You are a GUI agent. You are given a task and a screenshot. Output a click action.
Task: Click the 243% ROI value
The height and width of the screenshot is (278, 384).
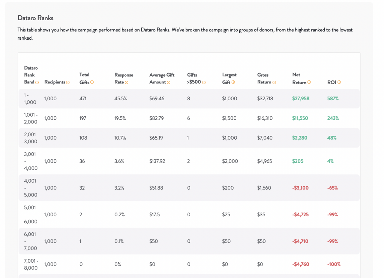(333, 118)
